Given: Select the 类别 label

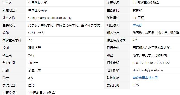Looking at the screenshot, I should point(5,70).
